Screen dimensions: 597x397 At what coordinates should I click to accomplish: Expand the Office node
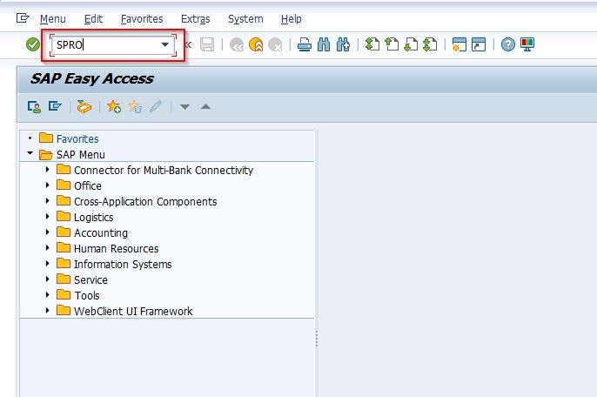(47, 185)
